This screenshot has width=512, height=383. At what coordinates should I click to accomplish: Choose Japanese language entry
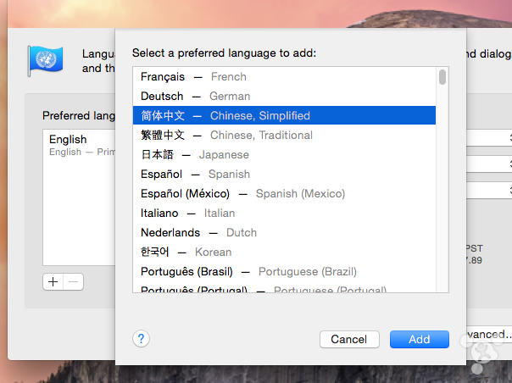(195, 155)
